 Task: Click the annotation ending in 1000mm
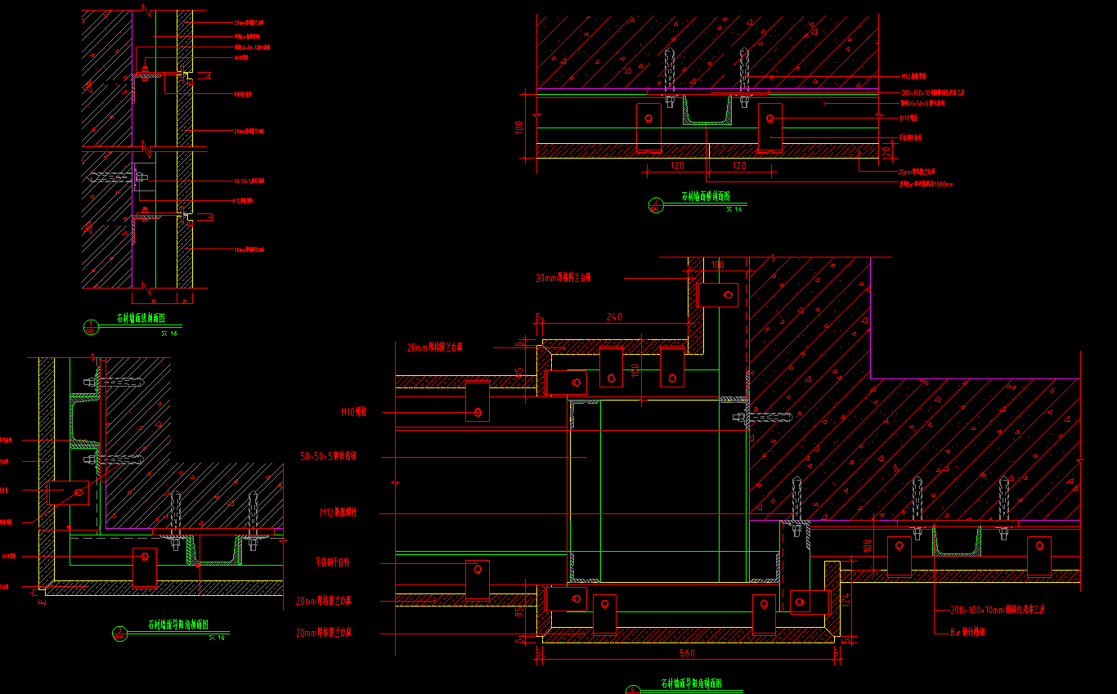tap(926, 184)
